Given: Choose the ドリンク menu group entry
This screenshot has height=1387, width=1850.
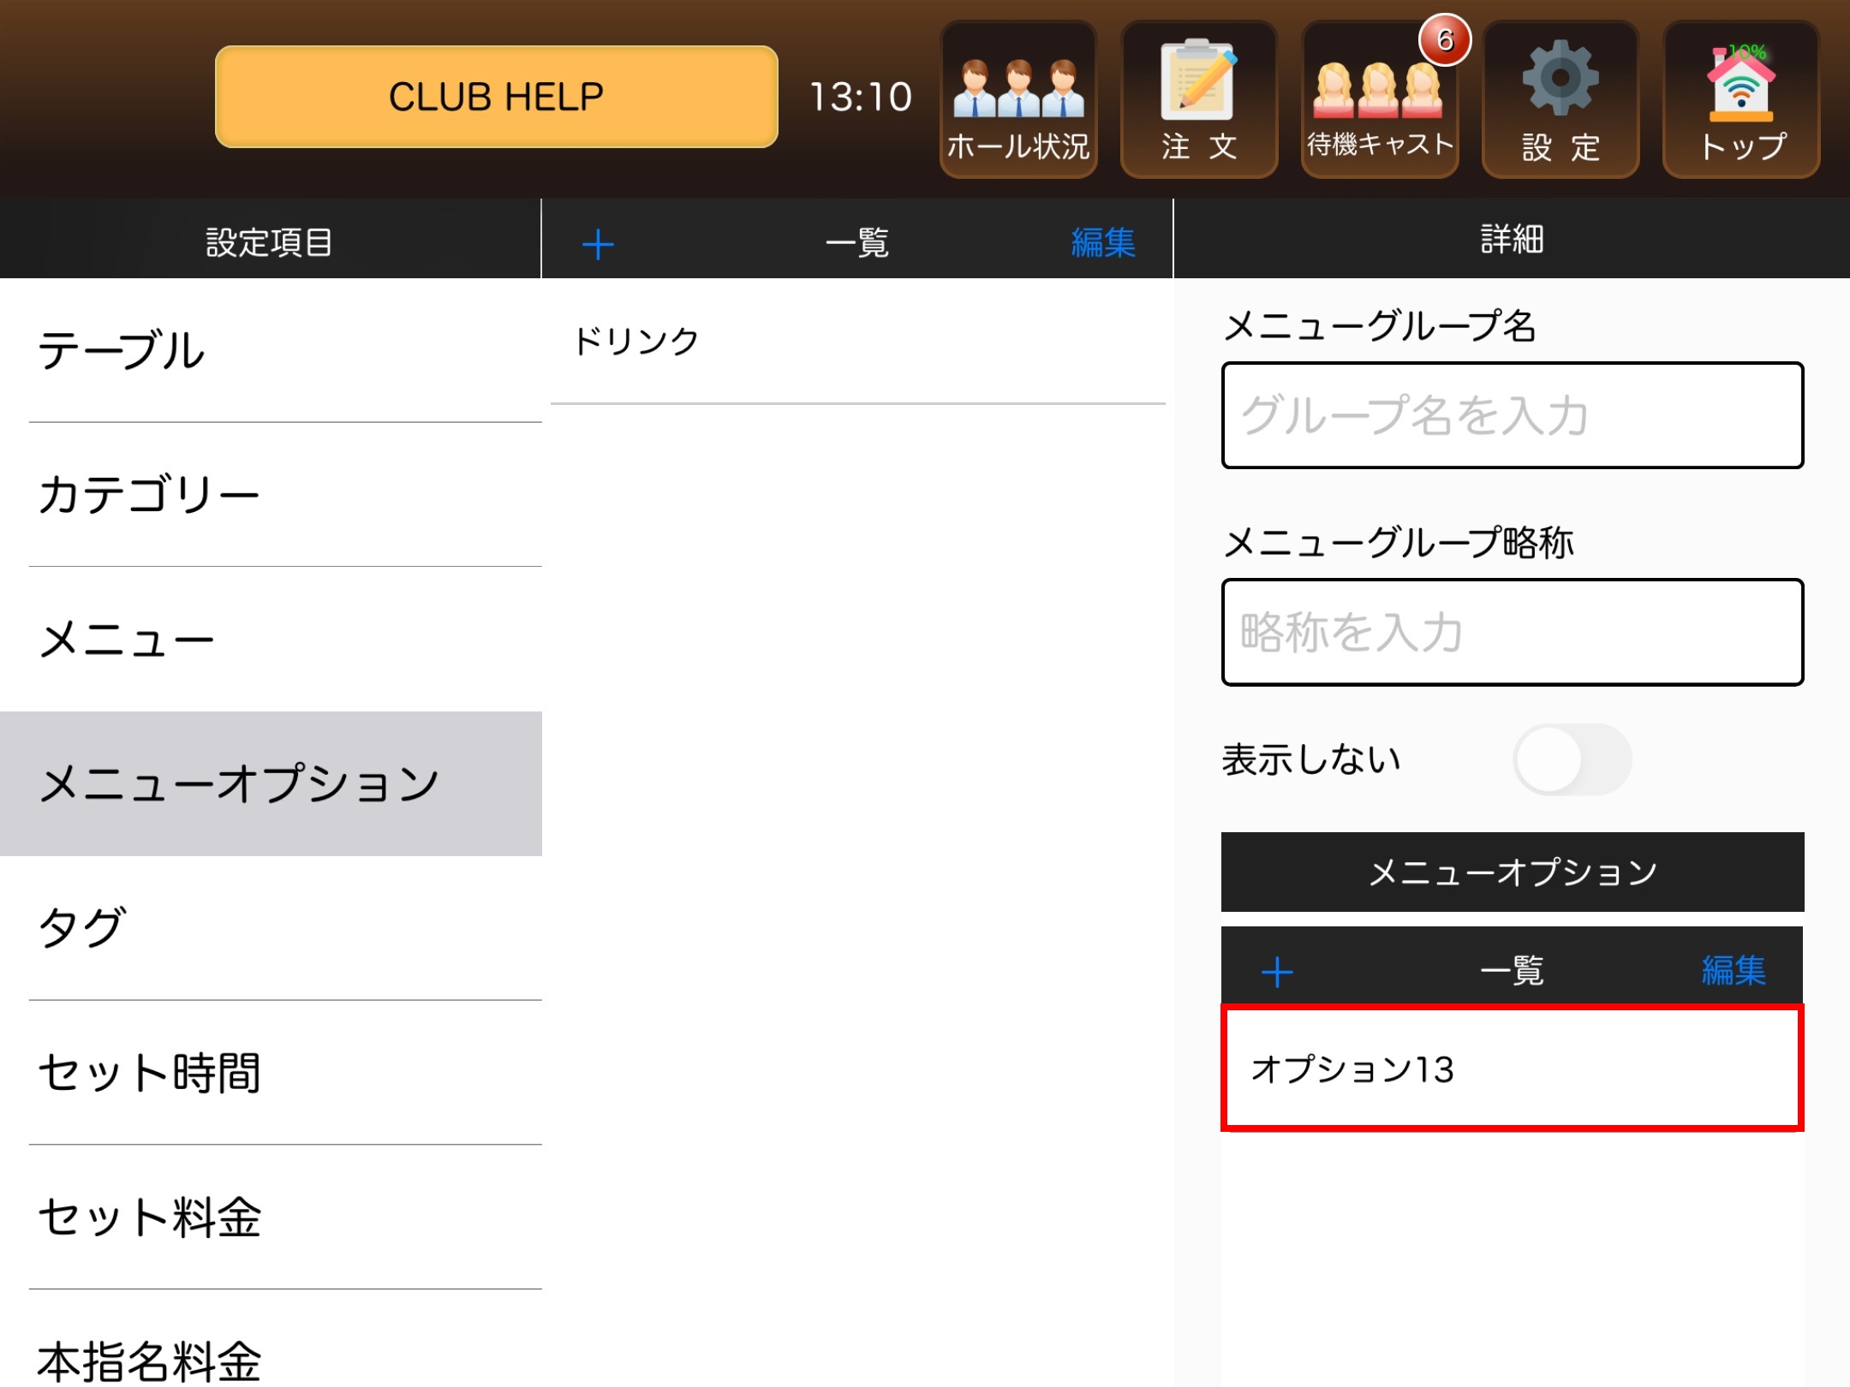Looking at the screenshot, I should tap(857, 342).
